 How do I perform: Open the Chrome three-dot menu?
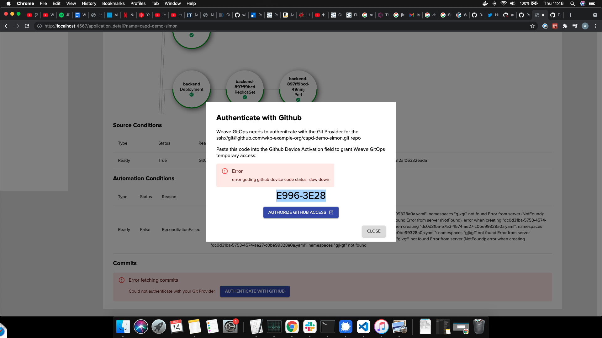pos(595,26)
